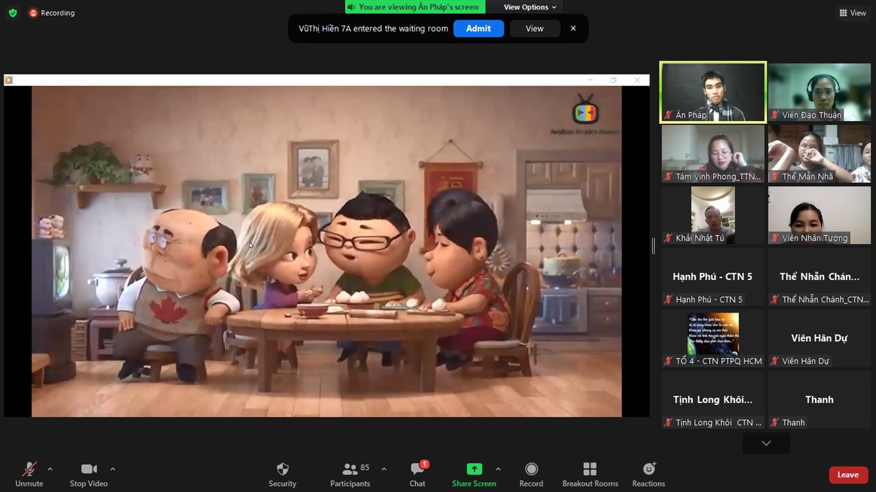Show next page of participant videos

pos(766,443)
